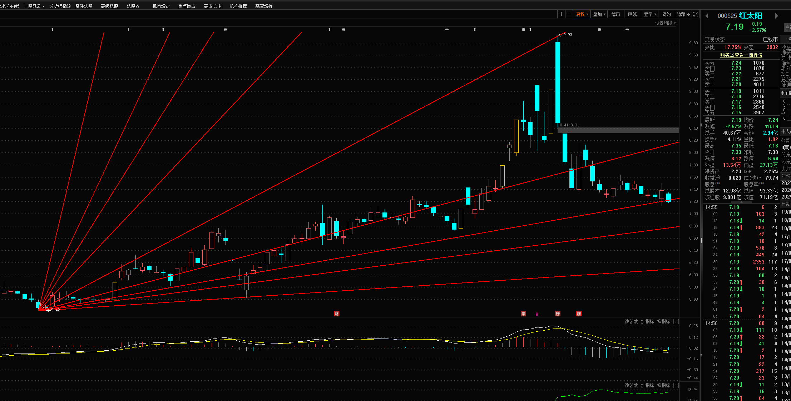The width and height of the screenshot is (791, 401).
Task: Click the pink ĉ event marker
Action: (537, 314)
